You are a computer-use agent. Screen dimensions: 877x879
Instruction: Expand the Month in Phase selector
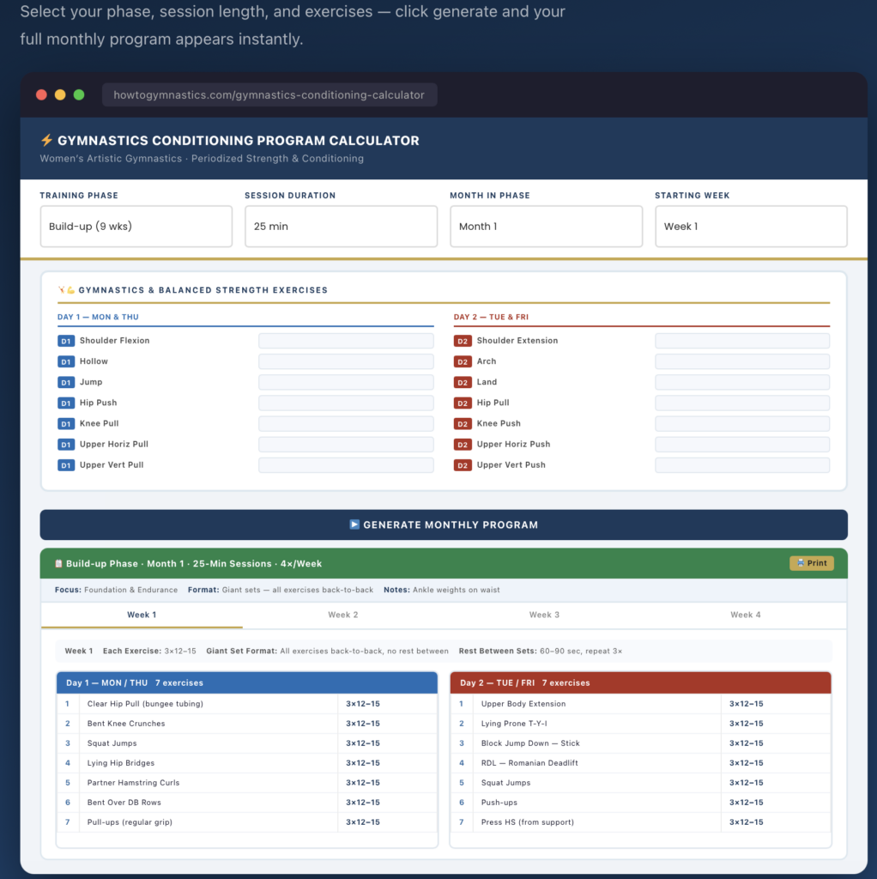coord(546,227)
